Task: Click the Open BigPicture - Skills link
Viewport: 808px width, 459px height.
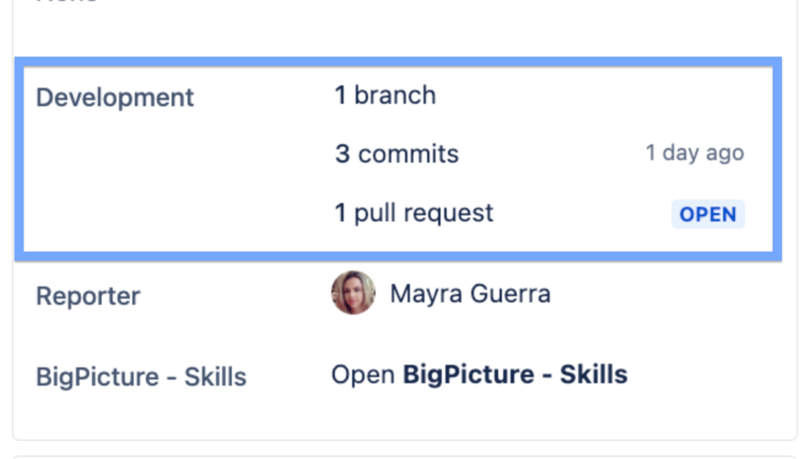Action: [479, 374]
